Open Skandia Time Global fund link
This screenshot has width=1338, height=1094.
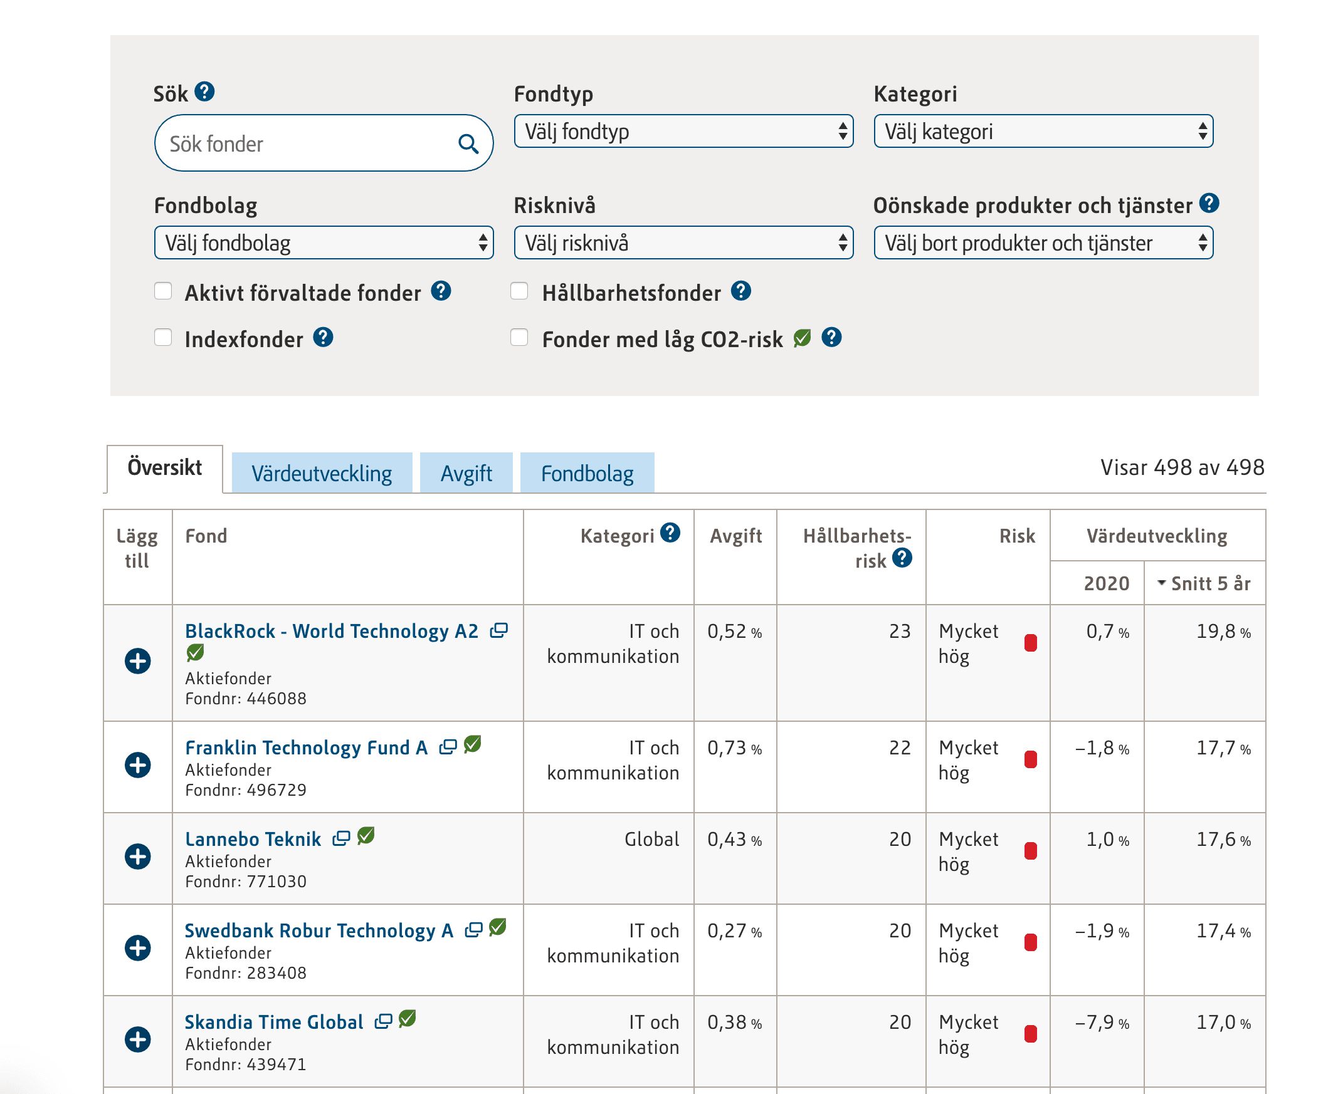[273, 1021]
